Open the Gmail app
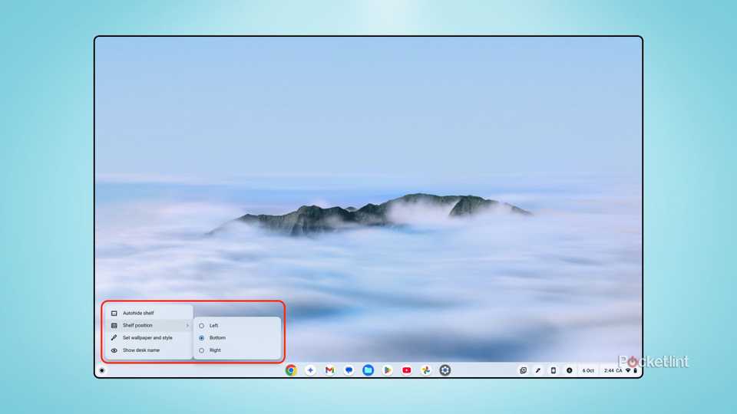 tap(329, 370)
